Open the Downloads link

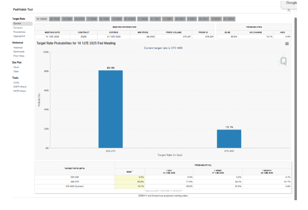pyautogui.click(x=19, y=52)
